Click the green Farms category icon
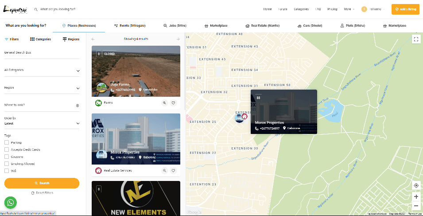Screen dimensions: 423x216 98,103
